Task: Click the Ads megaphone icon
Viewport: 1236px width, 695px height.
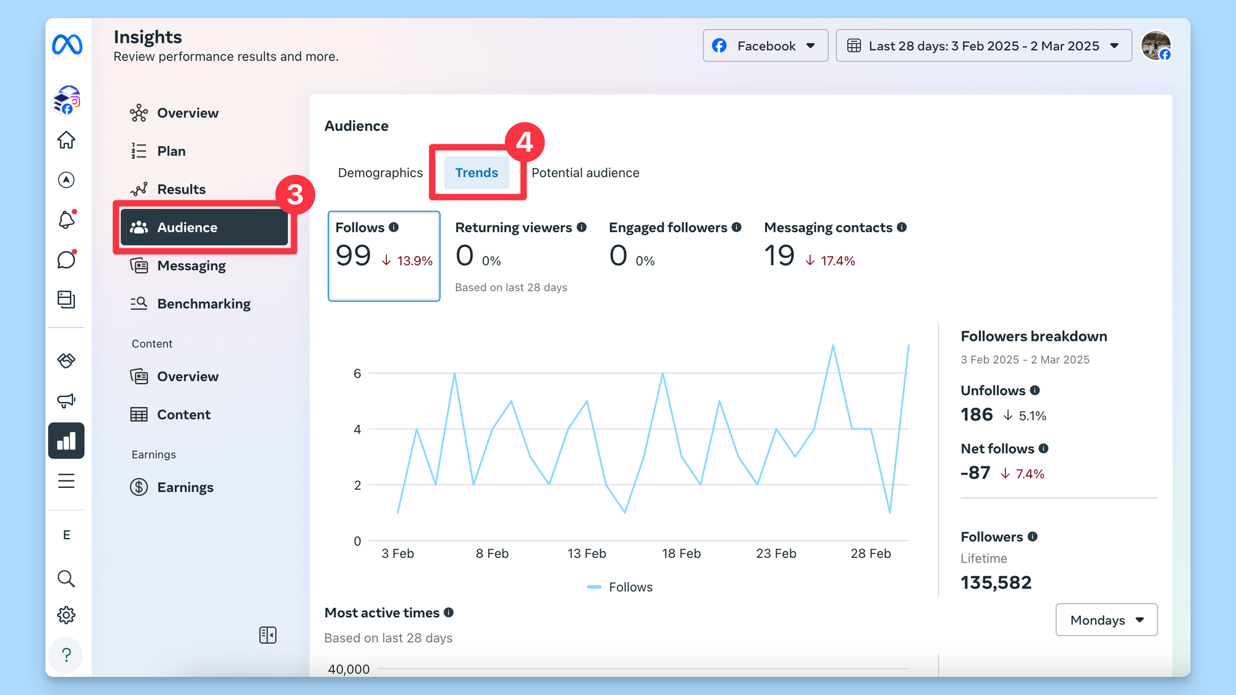Action: [66, 400]
